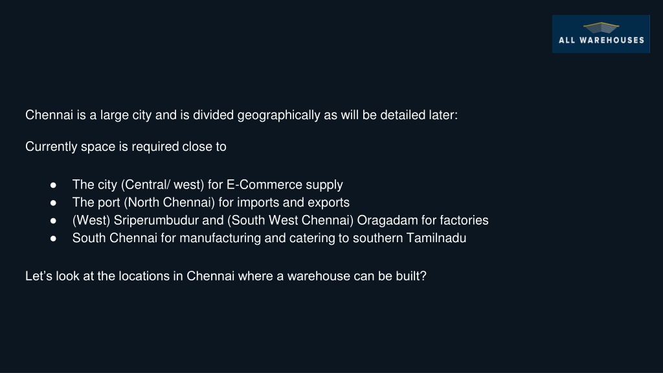Click the 'Currently space is required close to' line
This screenshot has width=663, height=373.
click(126, 147)
